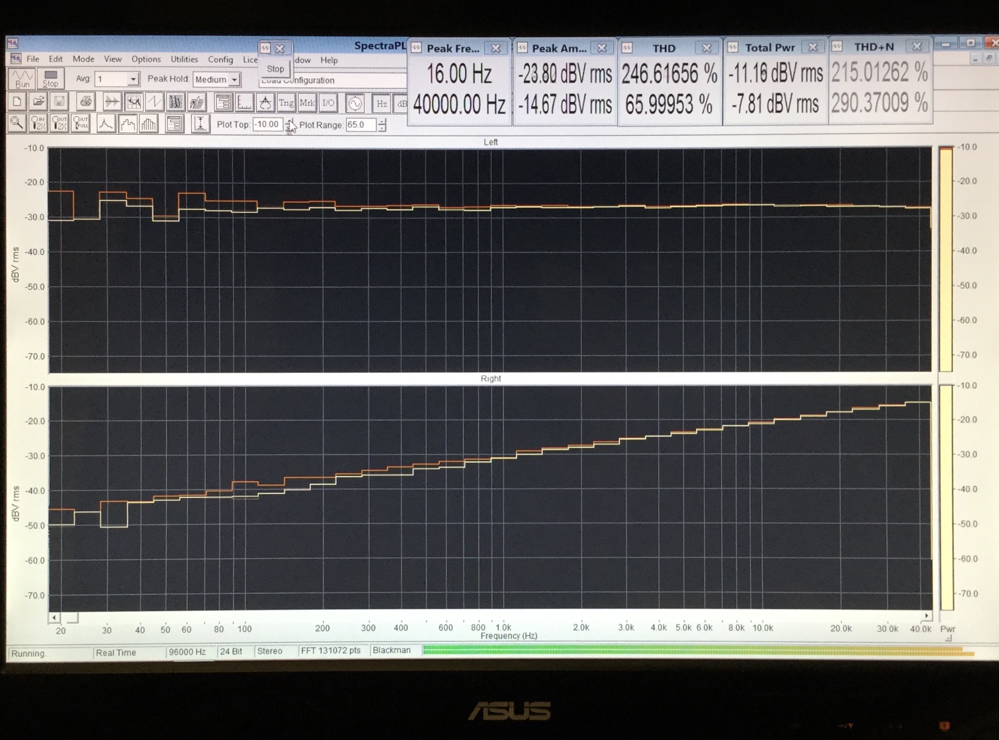Click the Plot Top value field
999x740 pixels.
(267, 125)
